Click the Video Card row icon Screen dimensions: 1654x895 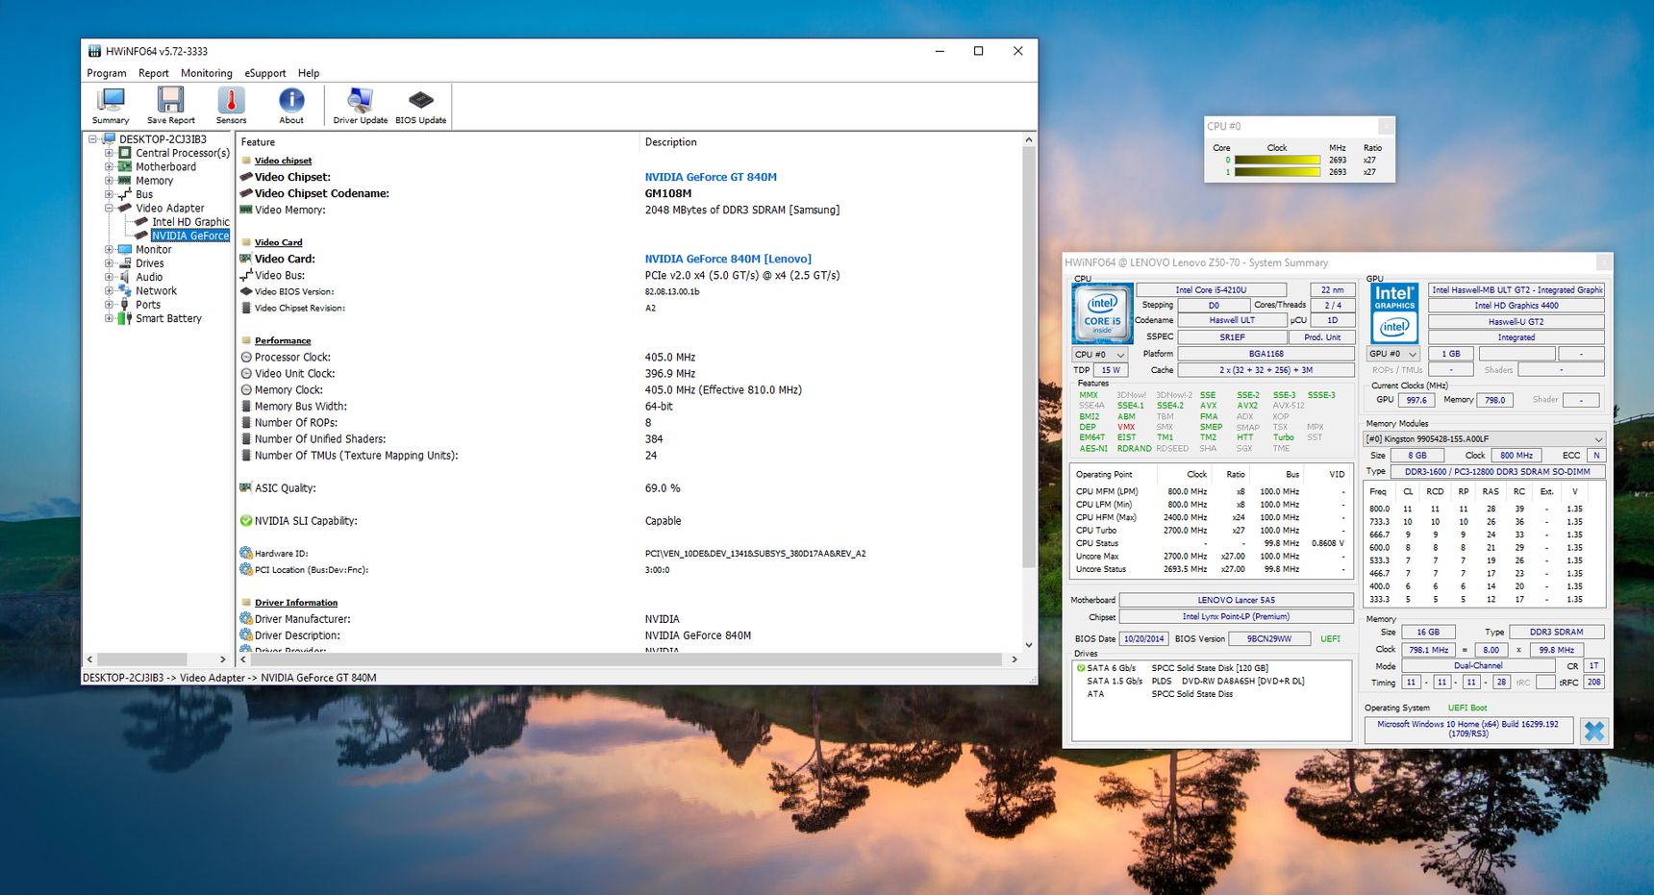tap(246, 259)
